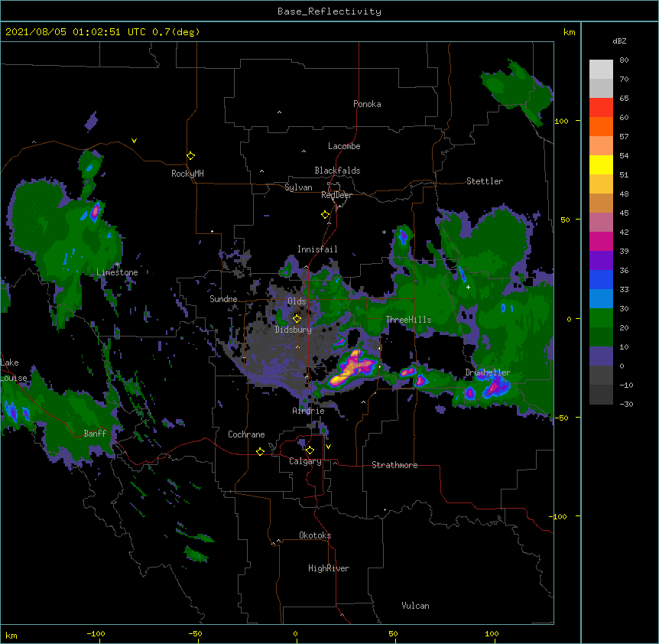Select the Lacombe city label
659x644 pixels.
click(x=344, y=146)
